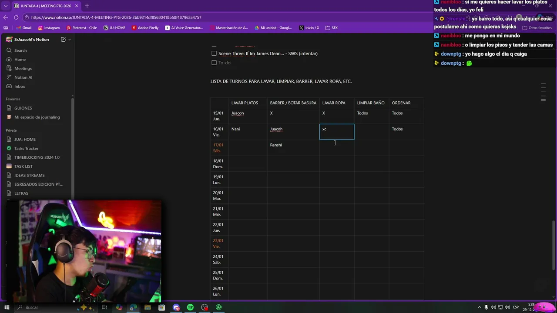Click Todos in LIMPIAR BAÑO 15/01
The image size is (557, 313).
click(x=372, y=116)
